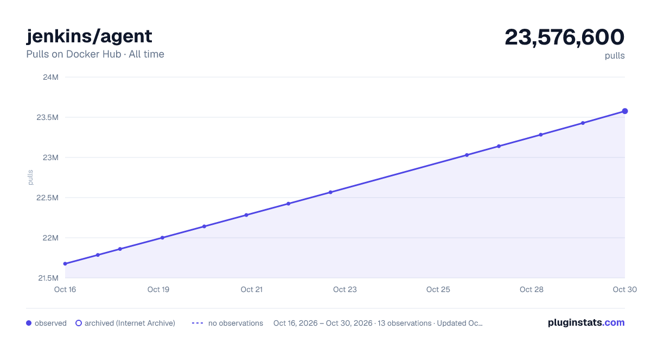Click the 'Oct 25' x-axis label
This screenshot has height=342, width=651.
[x=438, y=289]
